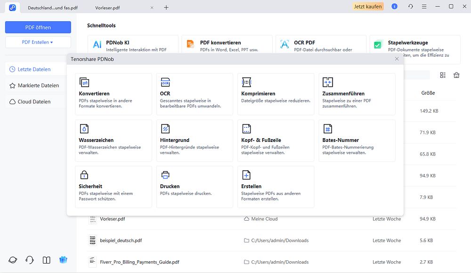471x273 pixels.
Task: Open the Zusammenführen batch tool
Action: [x=357, y=94]
